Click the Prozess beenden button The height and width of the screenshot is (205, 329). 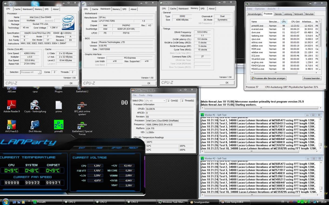(312, 78)
